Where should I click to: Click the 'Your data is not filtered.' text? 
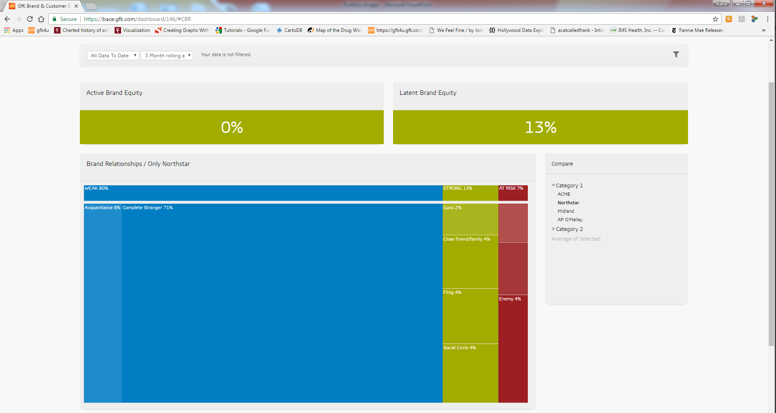tap(226, 55)
